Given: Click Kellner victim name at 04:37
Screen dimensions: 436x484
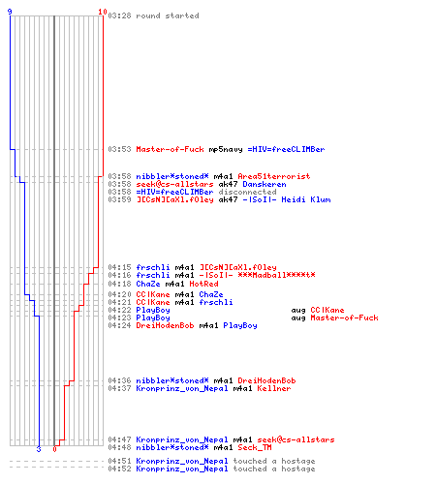Looking at the screenshot, I should coord(274,388).
